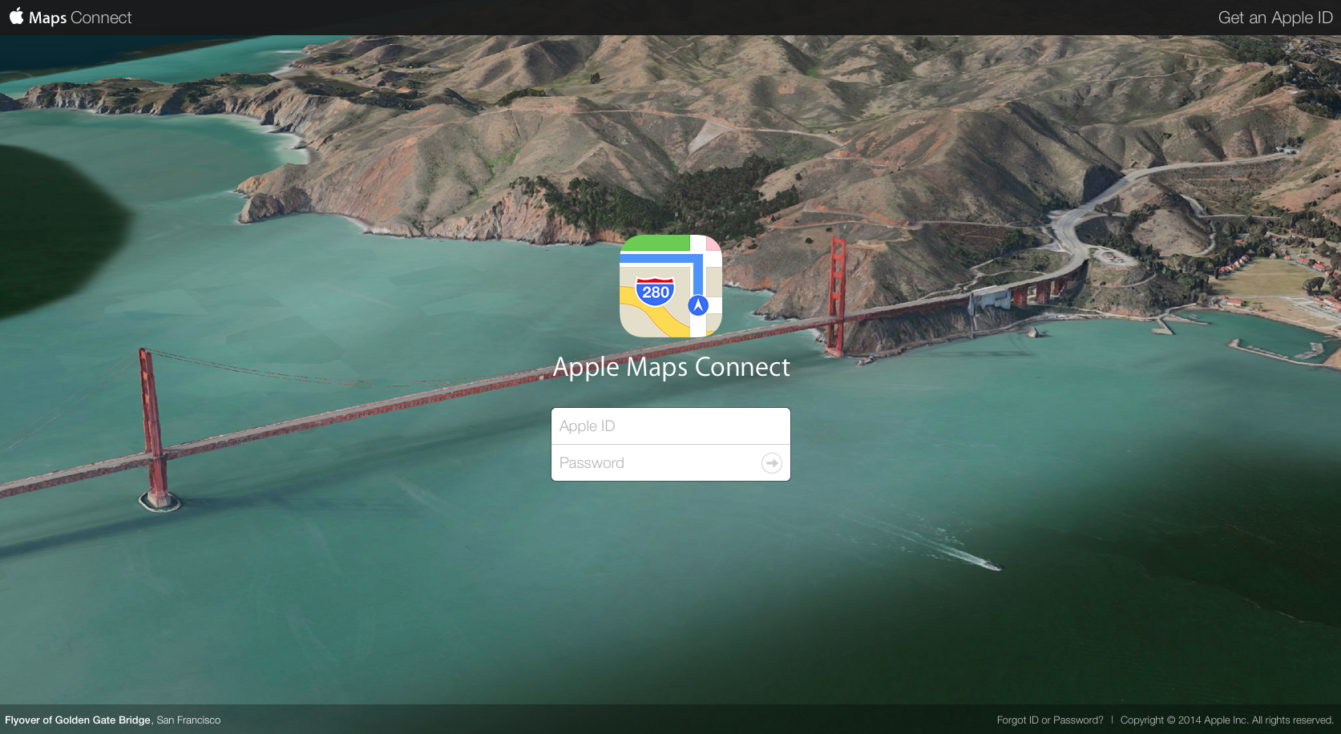The height and width of the screenshot is (734, 1341).
Task: Submit login with the arrow button
Action: (771, 463)
